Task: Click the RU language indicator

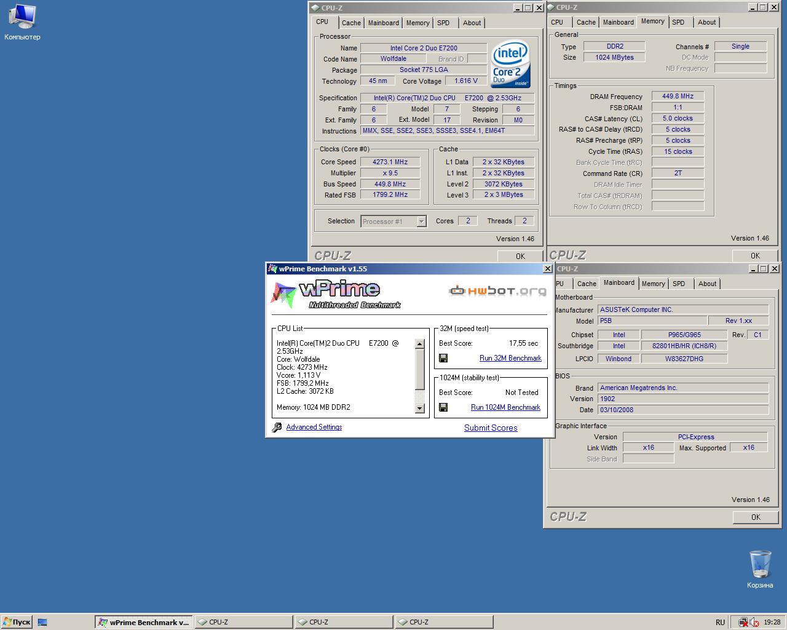Action: coord(720,622)
